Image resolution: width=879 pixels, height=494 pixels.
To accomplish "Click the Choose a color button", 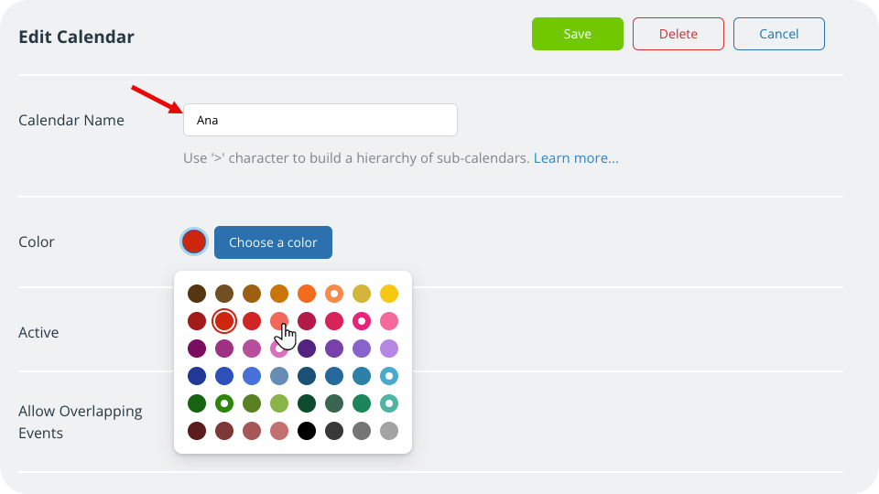I will coord(273,242).
